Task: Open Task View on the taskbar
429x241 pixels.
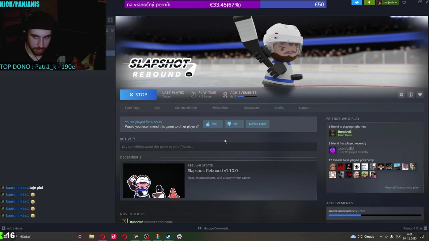Action: pos(80,237)
